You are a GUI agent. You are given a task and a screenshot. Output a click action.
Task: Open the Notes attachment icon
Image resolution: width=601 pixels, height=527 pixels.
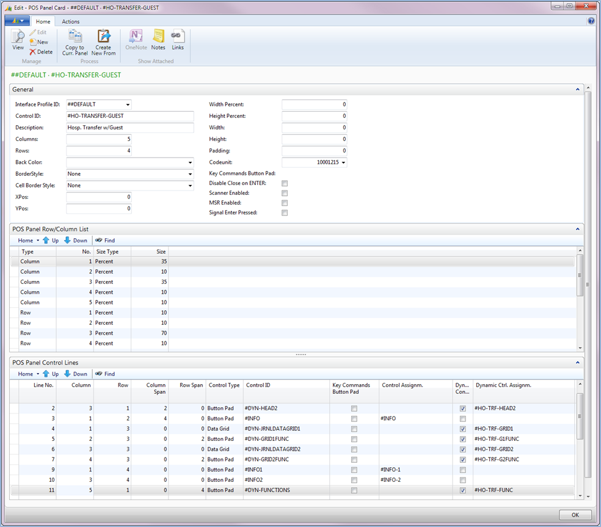tap(158, 39)
